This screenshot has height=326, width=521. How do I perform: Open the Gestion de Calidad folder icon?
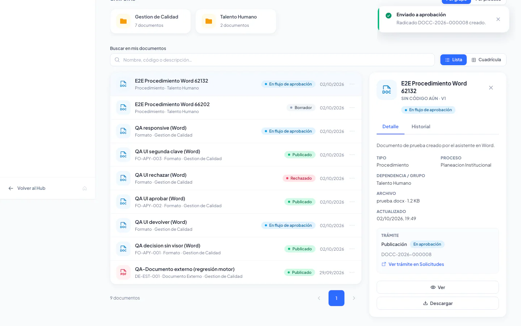pyautogui.click(x=123, y=21)
